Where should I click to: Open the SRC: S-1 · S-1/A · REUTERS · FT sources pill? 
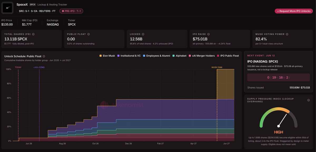37,11
